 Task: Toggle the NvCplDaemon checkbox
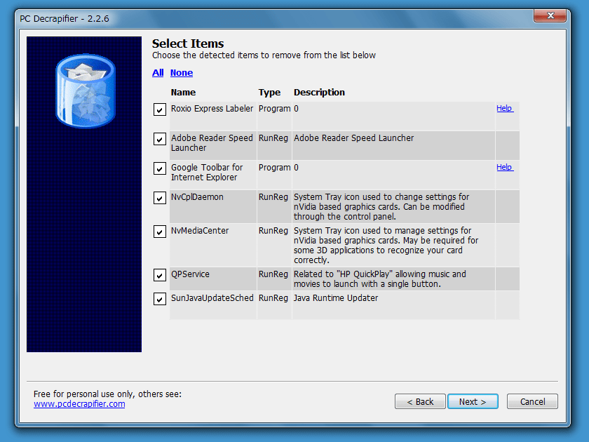(160, 198)
